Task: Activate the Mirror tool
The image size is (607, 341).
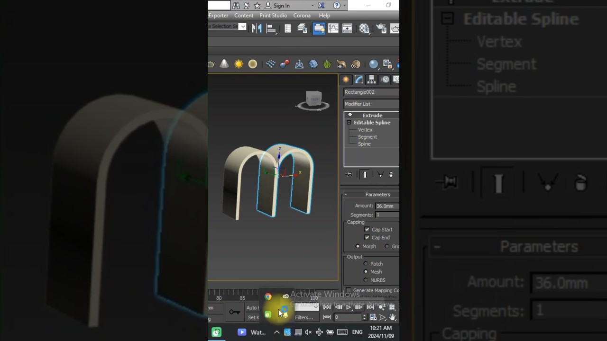Action: [257, 28]
